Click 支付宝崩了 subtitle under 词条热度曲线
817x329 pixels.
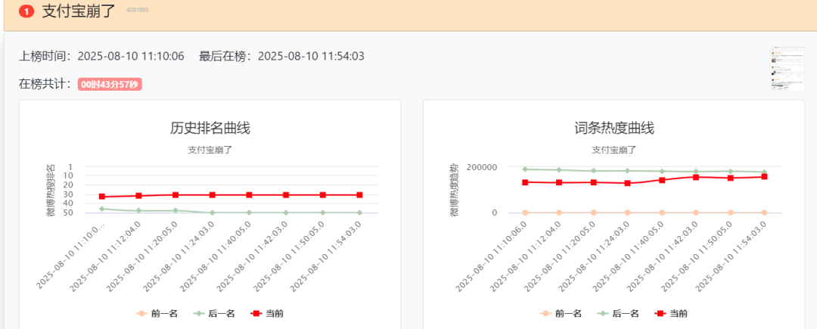click(x=614, y=150)
